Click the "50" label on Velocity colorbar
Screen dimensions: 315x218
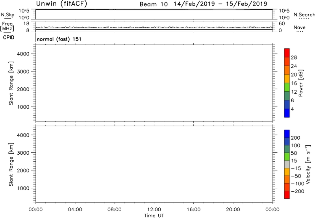[294, 153]
